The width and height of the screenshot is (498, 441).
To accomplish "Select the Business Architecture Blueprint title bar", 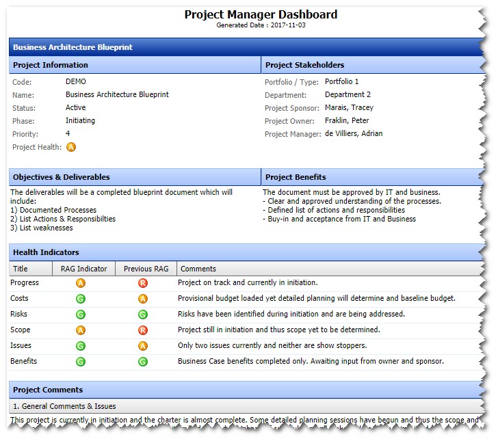I will pyautogui.click(x=246, y=47).
